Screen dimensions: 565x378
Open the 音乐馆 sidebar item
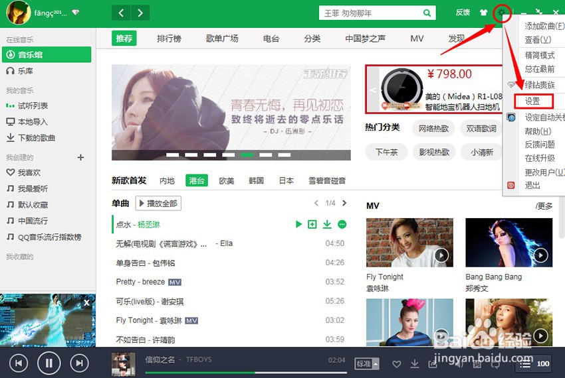pos(47,54)
